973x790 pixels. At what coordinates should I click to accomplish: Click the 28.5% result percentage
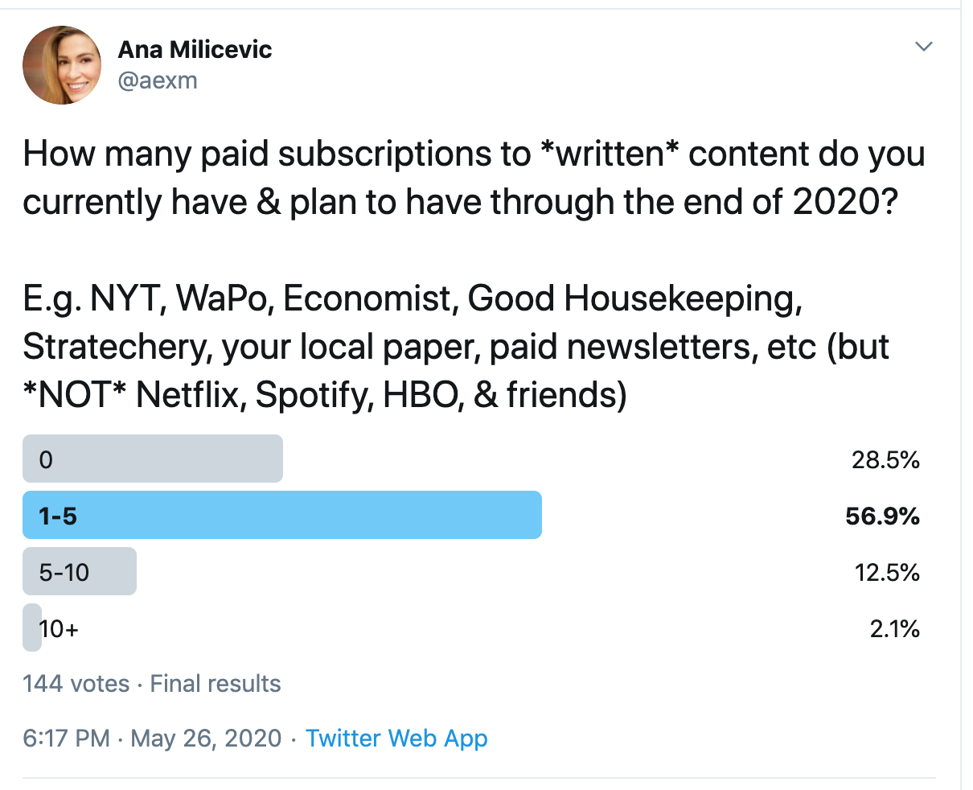[x=885, y=460]
